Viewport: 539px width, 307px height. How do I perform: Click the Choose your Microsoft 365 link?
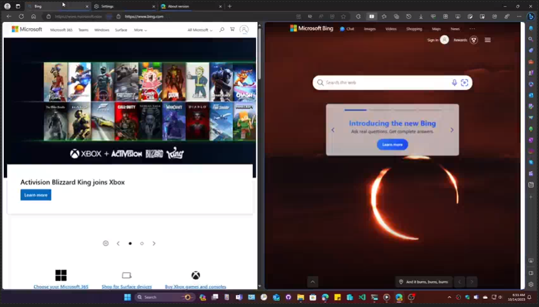61,287
